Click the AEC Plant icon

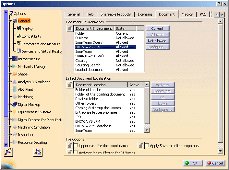pos(15,89)
